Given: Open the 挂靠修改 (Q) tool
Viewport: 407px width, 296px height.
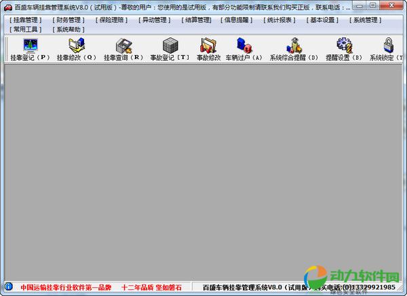Looking at the screenshot, I should click(x=77, y=46).
